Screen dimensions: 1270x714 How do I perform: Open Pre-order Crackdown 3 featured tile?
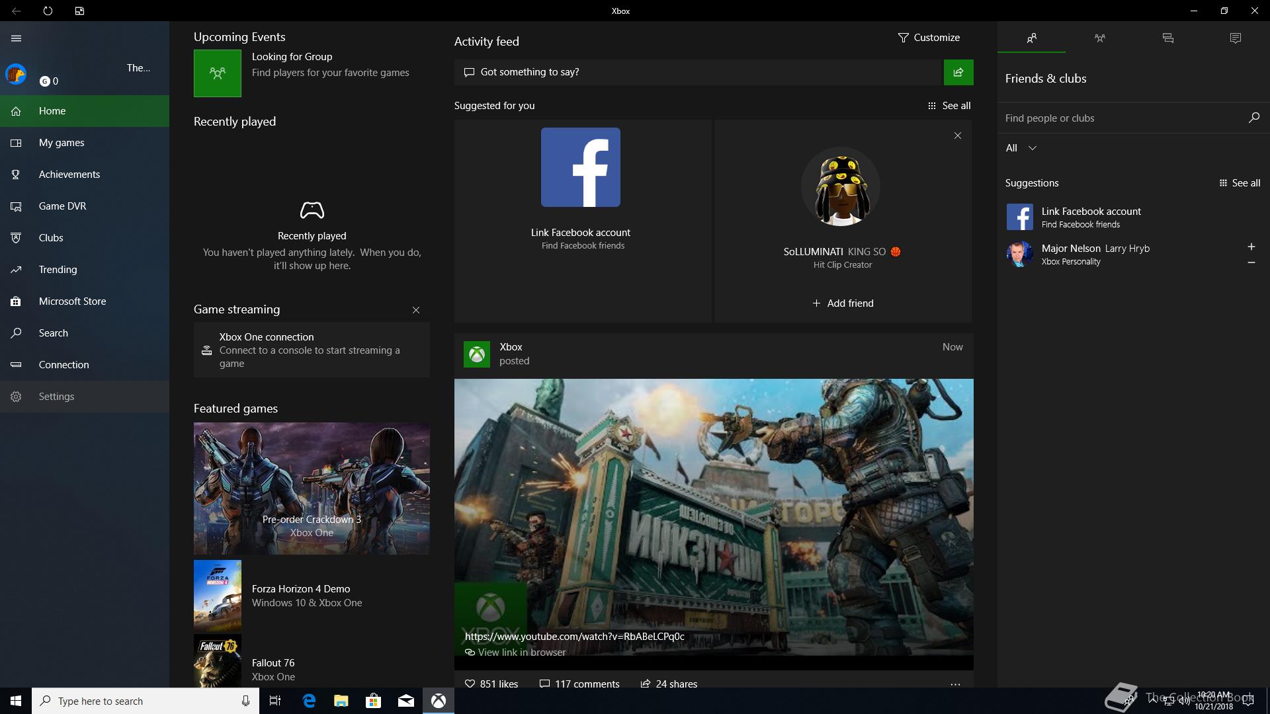[312, 489]
